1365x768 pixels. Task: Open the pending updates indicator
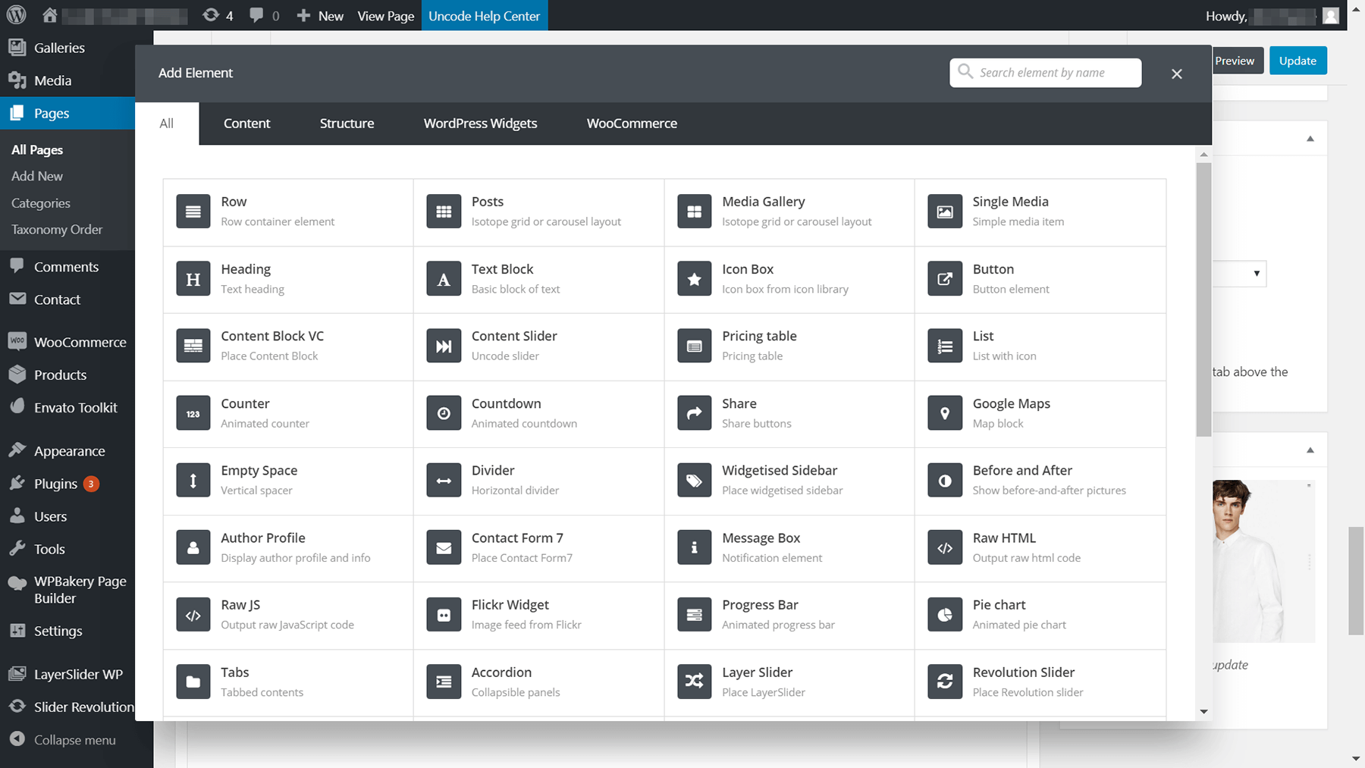(218, 16)
